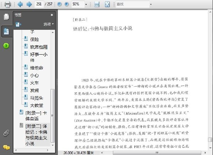Click bookmarks list scroll down arrow
This screenshot has height=155, width=213.
[53, 145]
